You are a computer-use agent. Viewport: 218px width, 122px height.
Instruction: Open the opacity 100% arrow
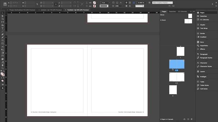pos(122,6)
